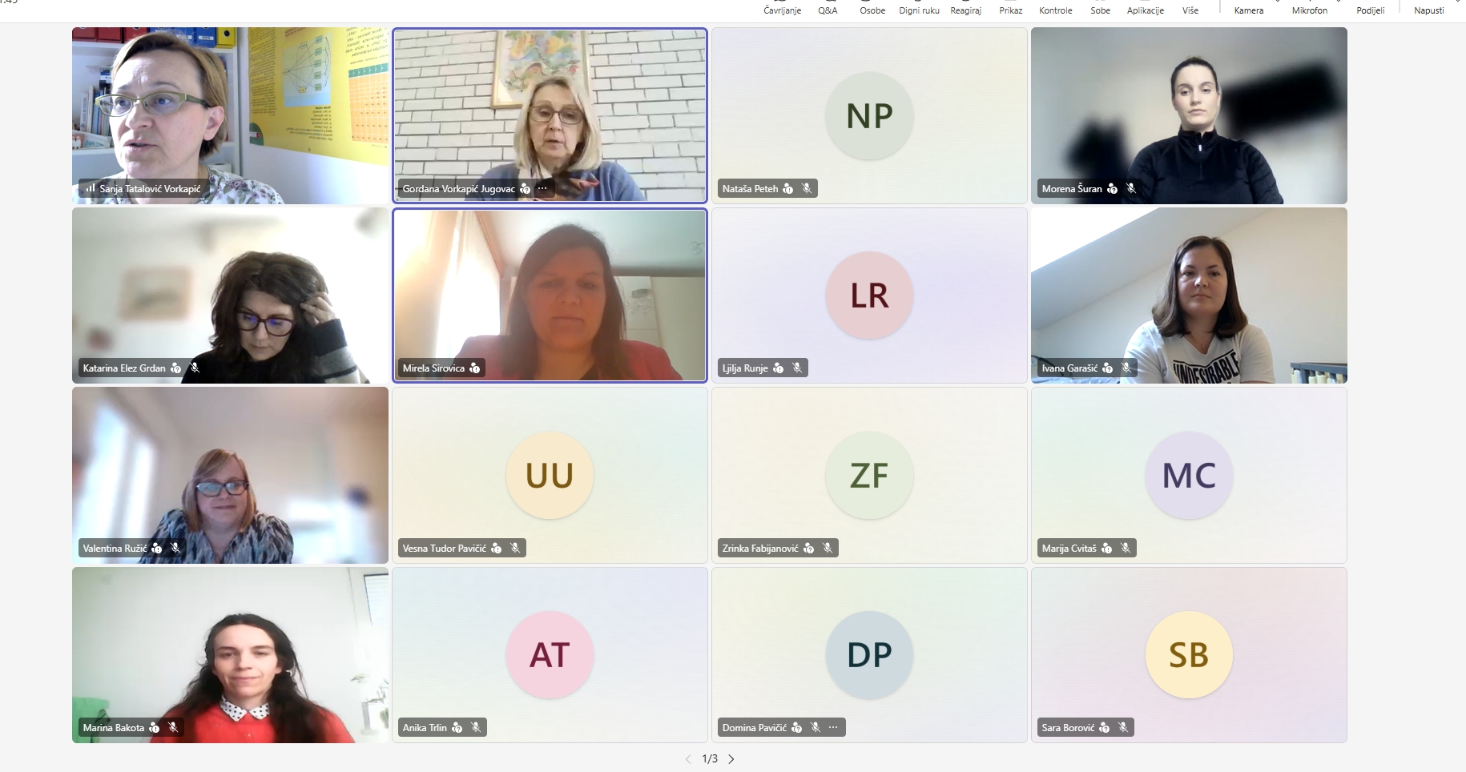The width and height of the screenshot is (1466, 772).
Task: Click muted mic icon on Sara Borović tile
Action: pyautogui.click(x=1123, y=728)
